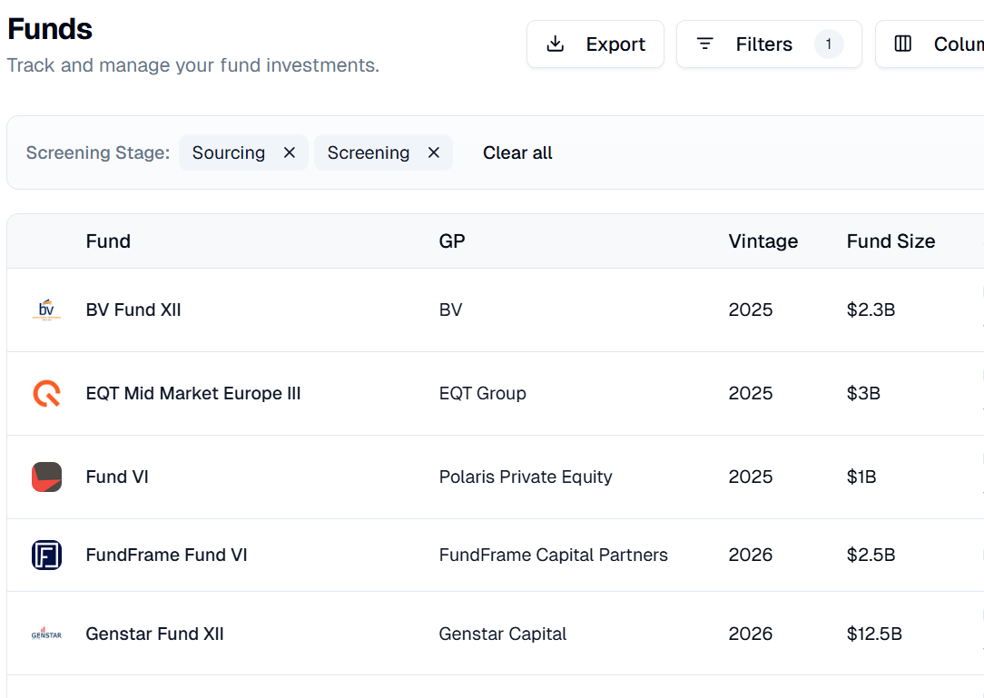This screenshot has height=698, width=984.
Task: Open the EQT Mid Market Europe III fund
Action: tap(193, 394)
